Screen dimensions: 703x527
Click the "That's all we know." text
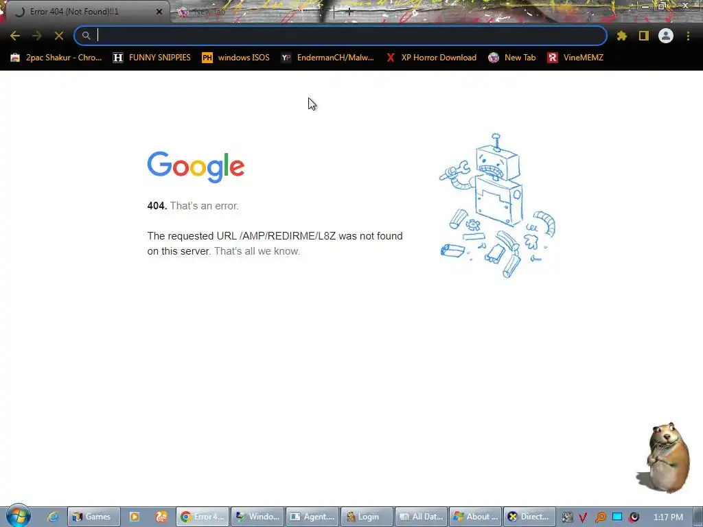tap(257, 251)
